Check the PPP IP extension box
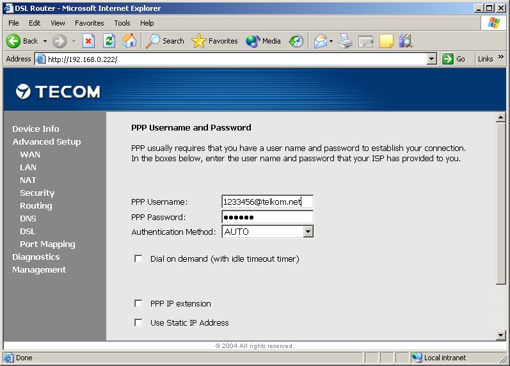The width and height of the screenshot is (510, 366). click(138, 303)
